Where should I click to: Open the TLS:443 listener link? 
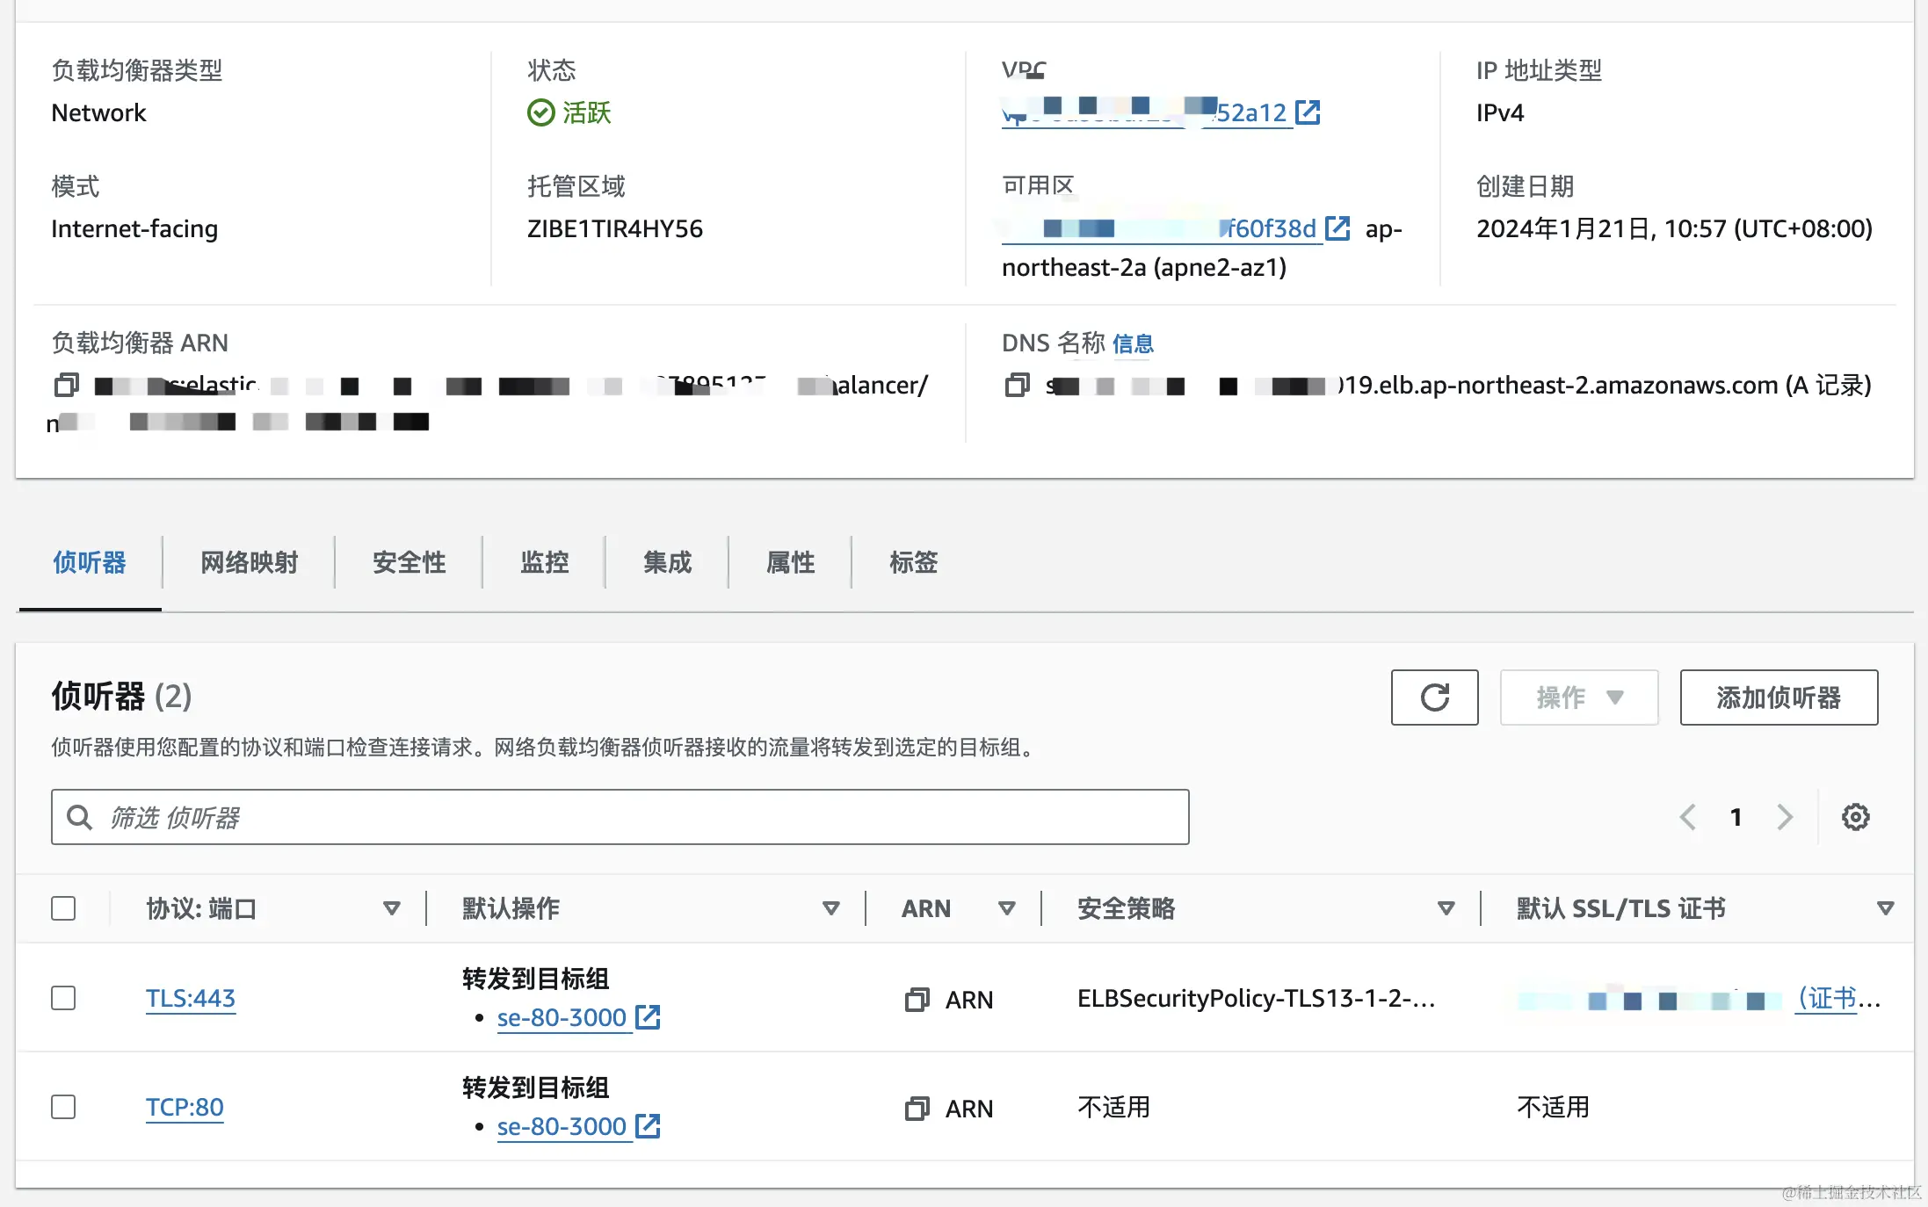coord(191,998)
